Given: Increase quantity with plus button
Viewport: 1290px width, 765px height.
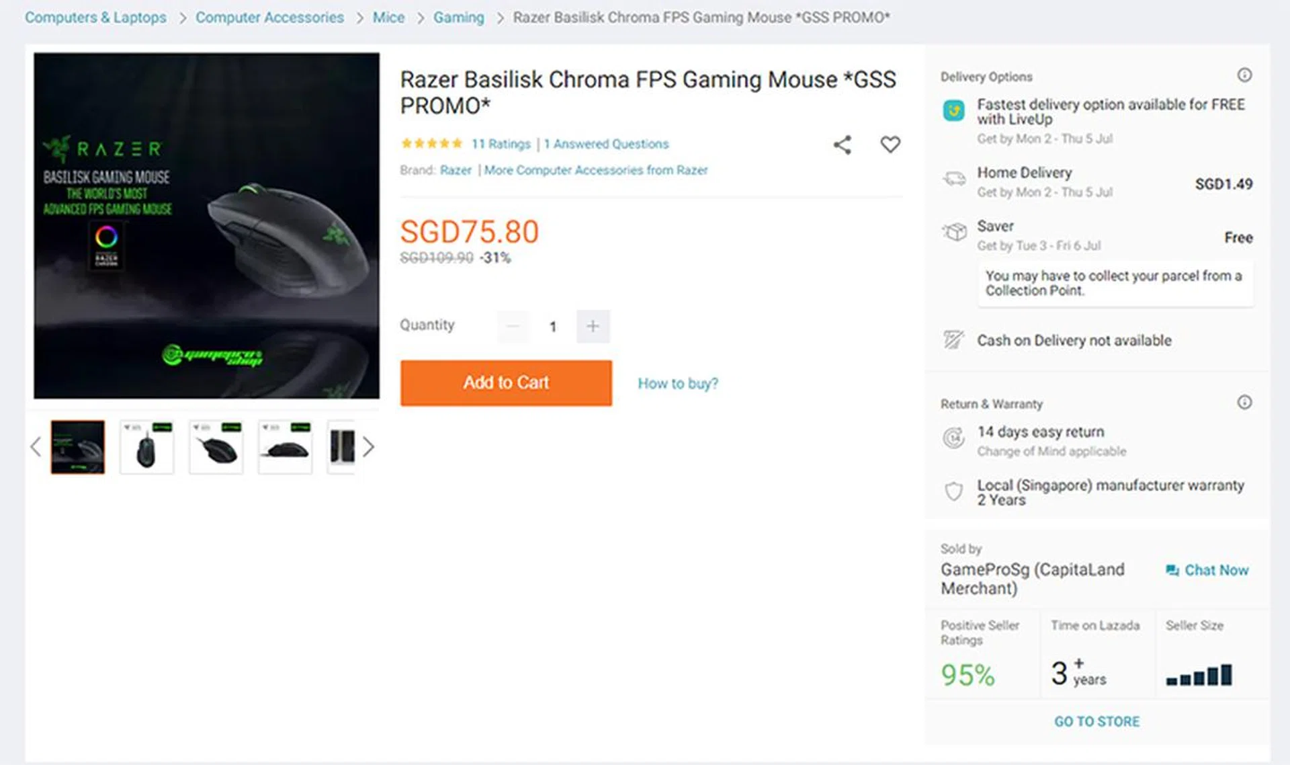Looking at the screenshot, I should [x=593, y=327].
